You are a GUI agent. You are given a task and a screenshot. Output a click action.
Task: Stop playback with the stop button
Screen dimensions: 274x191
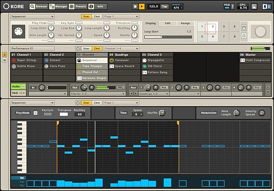click(x=135, y=6)
